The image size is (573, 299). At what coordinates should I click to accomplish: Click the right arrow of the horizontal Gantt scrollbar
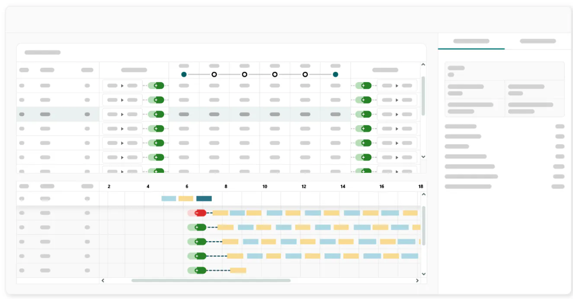pyautogui.click(x=417, y=280)
